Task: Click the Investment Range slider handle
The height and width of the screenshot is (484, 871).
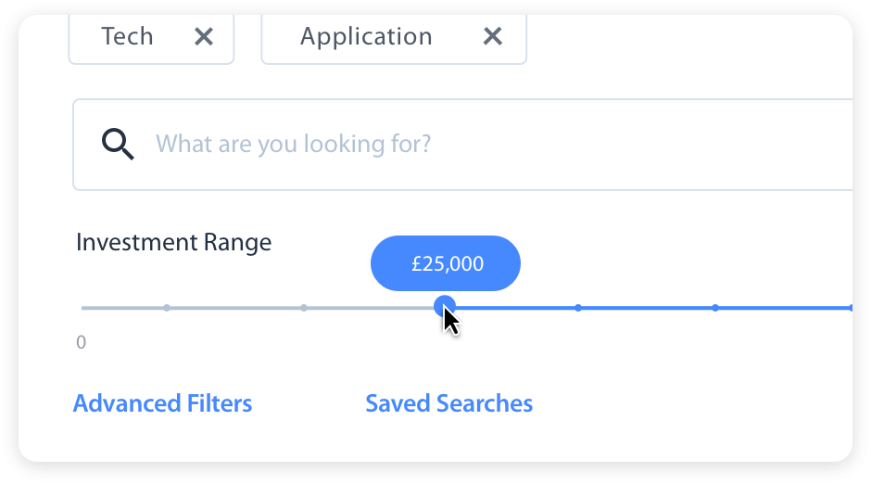Action: tap(445, 305)
